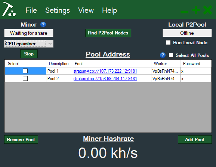Click the Pool 1 worker cell VpBsRnN74...

pyautogui.click(x=166, y=71)
